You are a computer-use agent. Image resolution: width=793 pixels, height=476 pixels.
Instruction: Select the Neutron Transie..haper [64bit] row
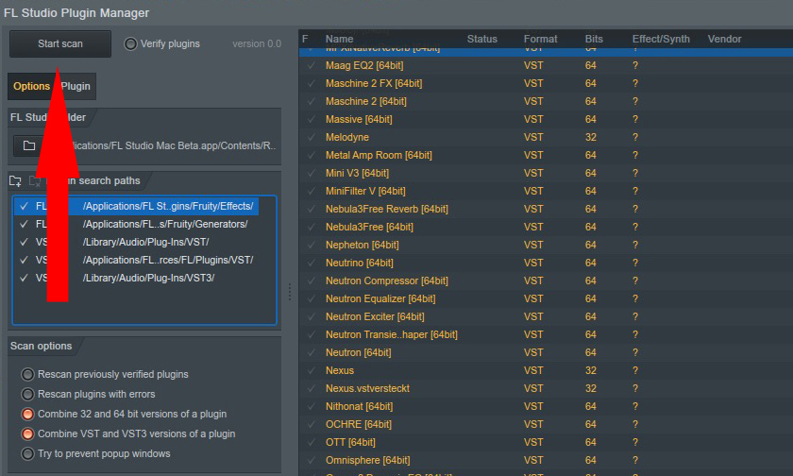click(x=546, y=335)
